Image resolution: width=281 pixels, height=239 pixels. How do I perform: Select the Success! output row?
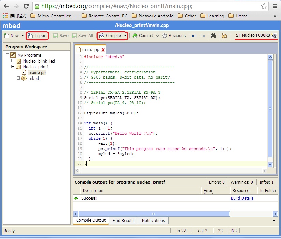[175, 198]
